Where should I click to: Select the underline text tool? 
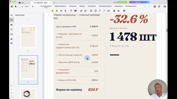tap(57, 11)
